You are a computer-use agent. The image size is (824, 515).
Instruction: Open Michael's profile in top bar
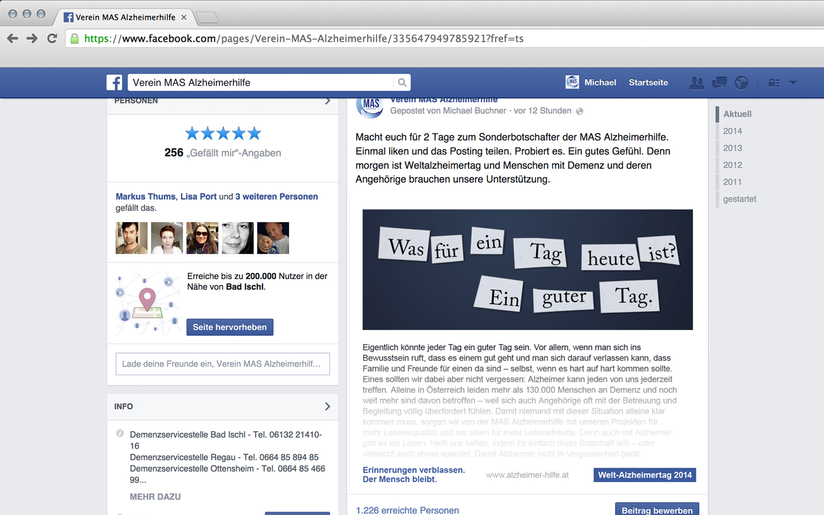591,82
